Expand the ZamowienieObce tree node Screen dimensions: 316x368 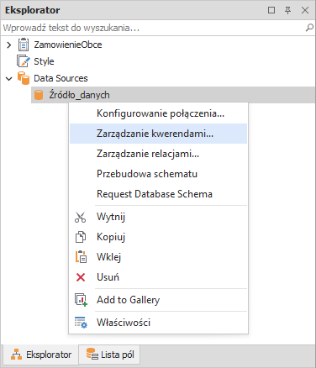coord(9,45)
